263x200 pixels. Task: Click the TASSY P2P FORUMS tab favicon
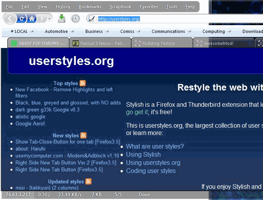14,43
